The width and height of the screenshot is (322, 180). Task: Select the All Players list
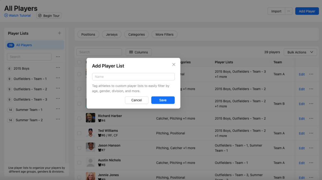(24, 45)
